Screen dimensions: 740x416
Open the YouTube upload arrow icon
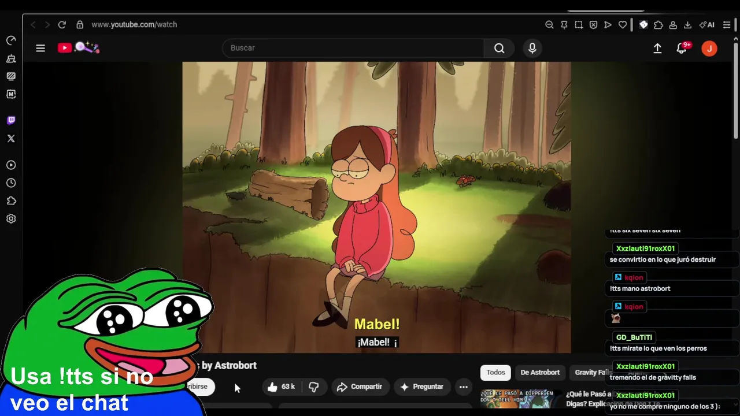pyautogui.click(x=657, y=49)
